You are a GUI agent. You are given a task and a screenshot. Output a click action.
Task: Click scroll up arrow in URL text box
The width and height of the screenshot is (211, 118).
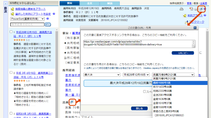[194, 41]
